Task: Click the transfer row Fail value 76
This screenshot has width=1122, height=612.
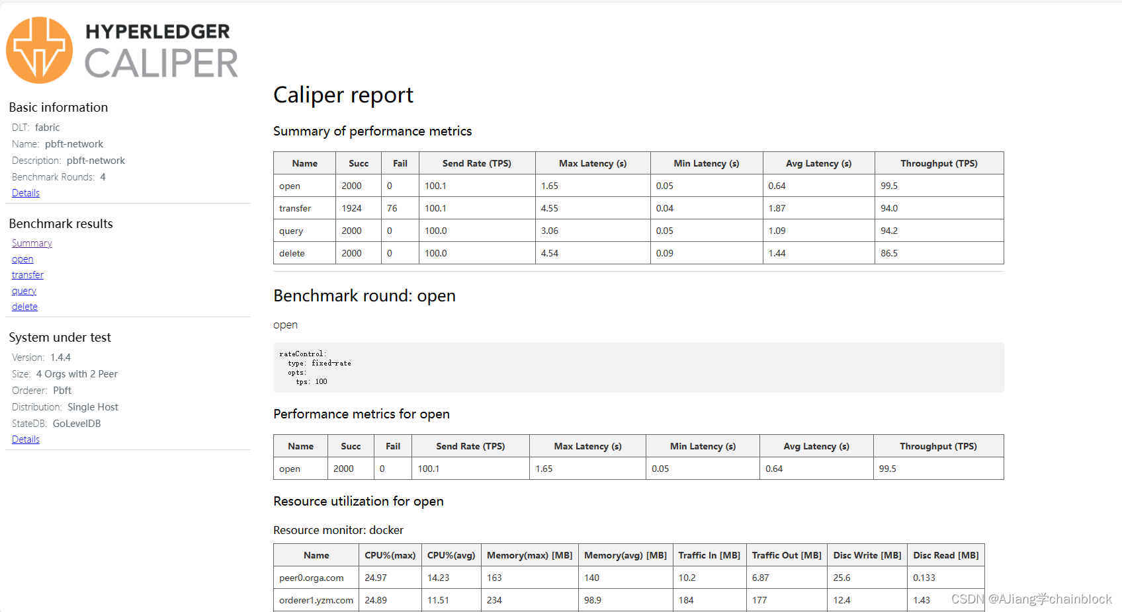Action: click(x=392, y=208)
